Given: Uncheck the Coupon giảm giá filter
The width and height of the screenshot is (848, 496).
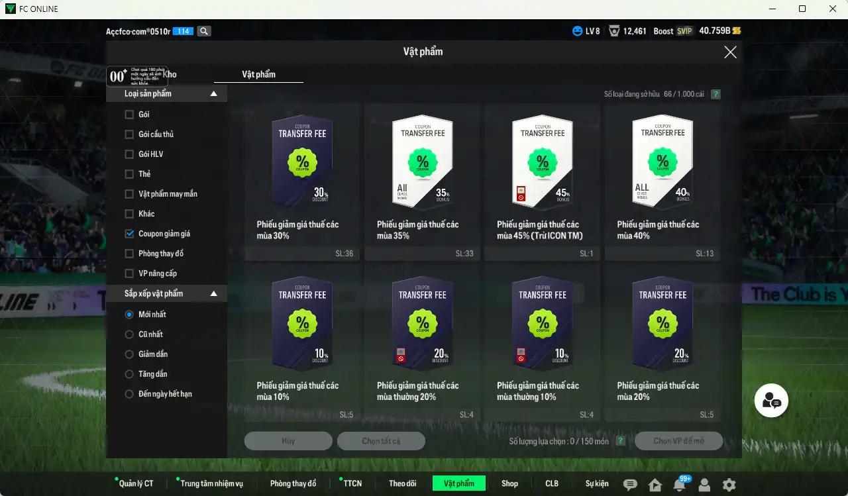Looking at the screenshot, I should [129, 234].
